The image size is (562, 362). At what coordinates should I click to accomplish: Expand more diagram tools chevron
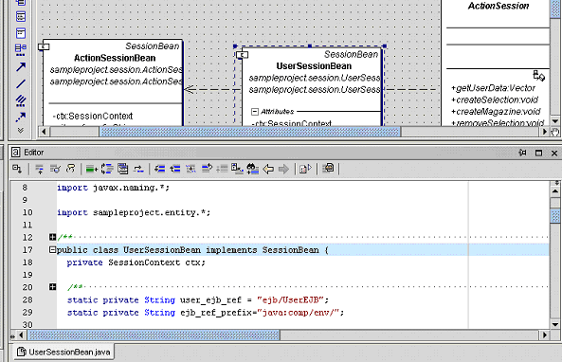(21, 131)
